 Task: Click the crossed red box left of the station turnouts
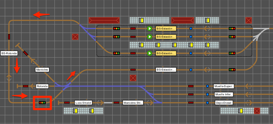point(75,37)
